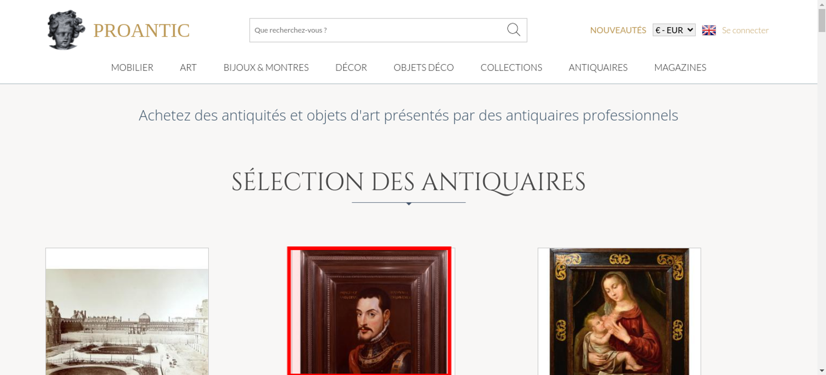The image size is (826, 375).
Task: Click the cherub head logo icon
Action: pos(66,30)
